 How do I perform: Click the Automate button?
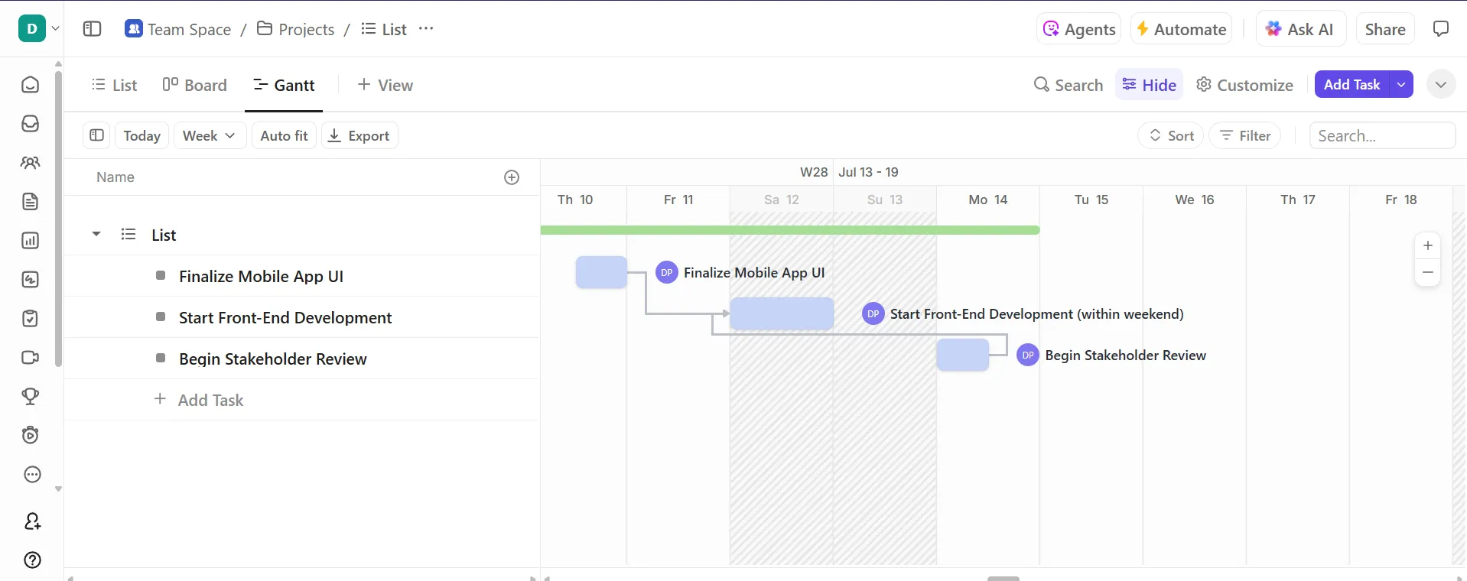(x=1181, y=29)
